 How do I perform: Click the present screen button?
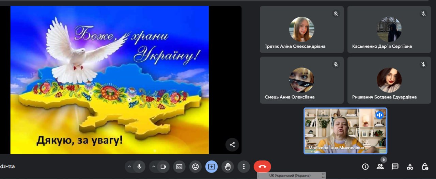click(212, 167)
